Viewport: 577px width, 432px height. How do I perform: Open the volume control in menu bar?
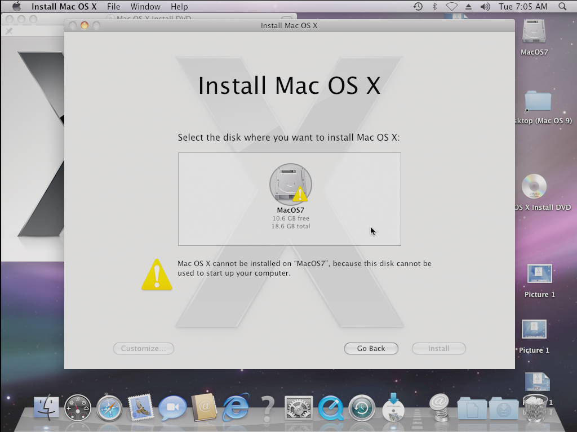[485, 6]
